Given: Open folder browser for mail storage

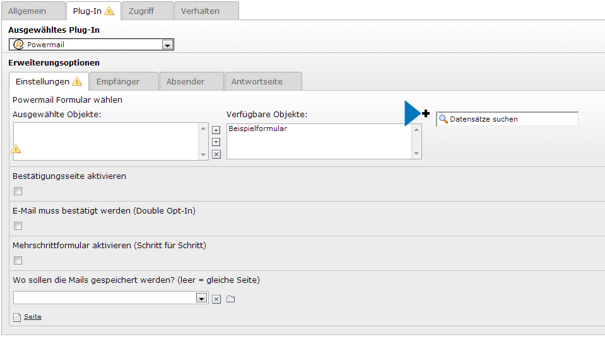Looking at the screenshot, I should 230,299.
